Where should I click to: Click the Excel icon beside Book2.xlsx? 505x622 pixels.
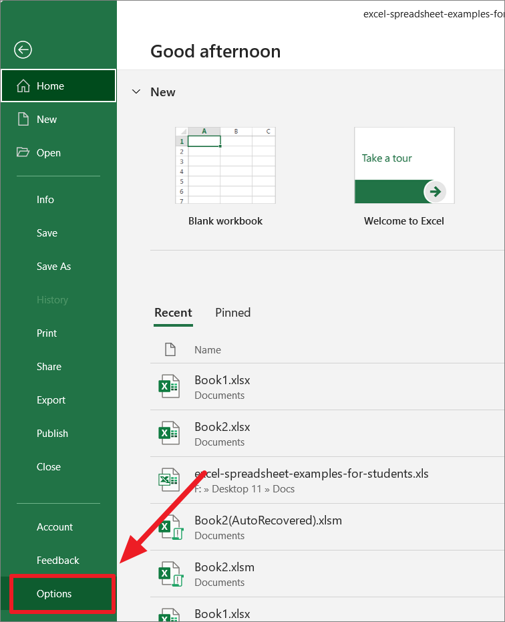pyautogui.click(x=169, y=433)
